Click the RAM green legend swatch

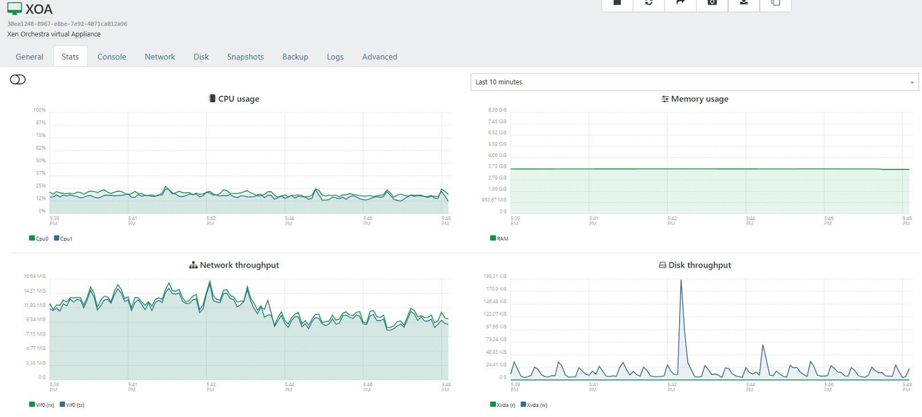[x=493, y=238]
